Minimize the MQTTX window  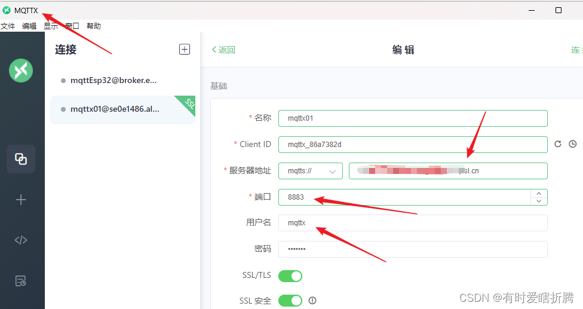click(x=532, y=10)
